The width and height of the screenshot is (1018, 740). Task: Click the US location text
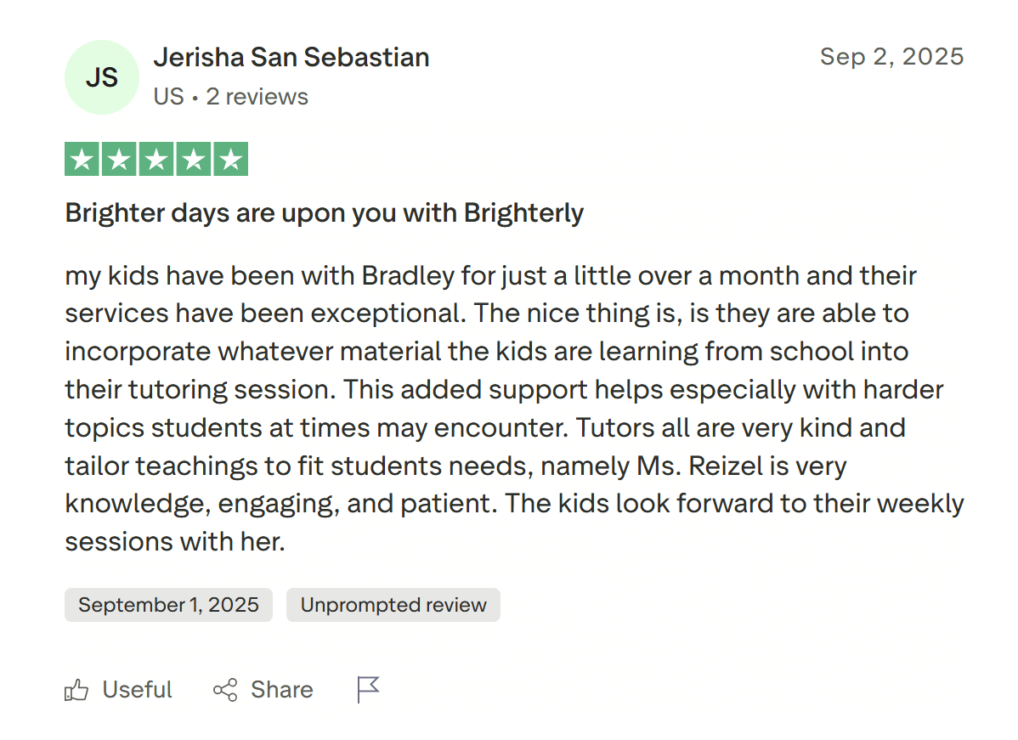(x=167, y=97)
